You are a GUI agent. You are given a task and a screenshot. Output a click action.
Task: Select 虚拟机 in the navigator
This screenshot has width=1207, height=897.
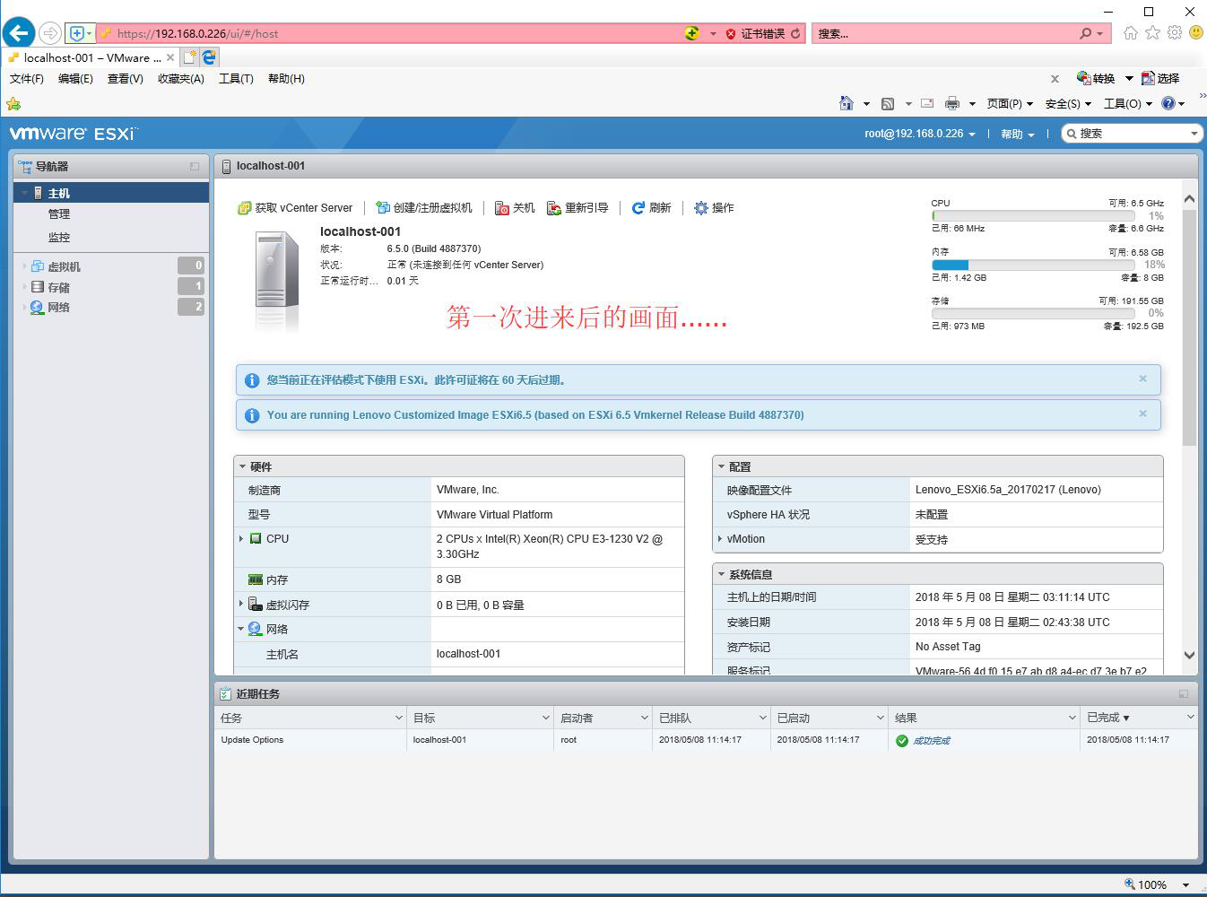(x=64, y=266)
